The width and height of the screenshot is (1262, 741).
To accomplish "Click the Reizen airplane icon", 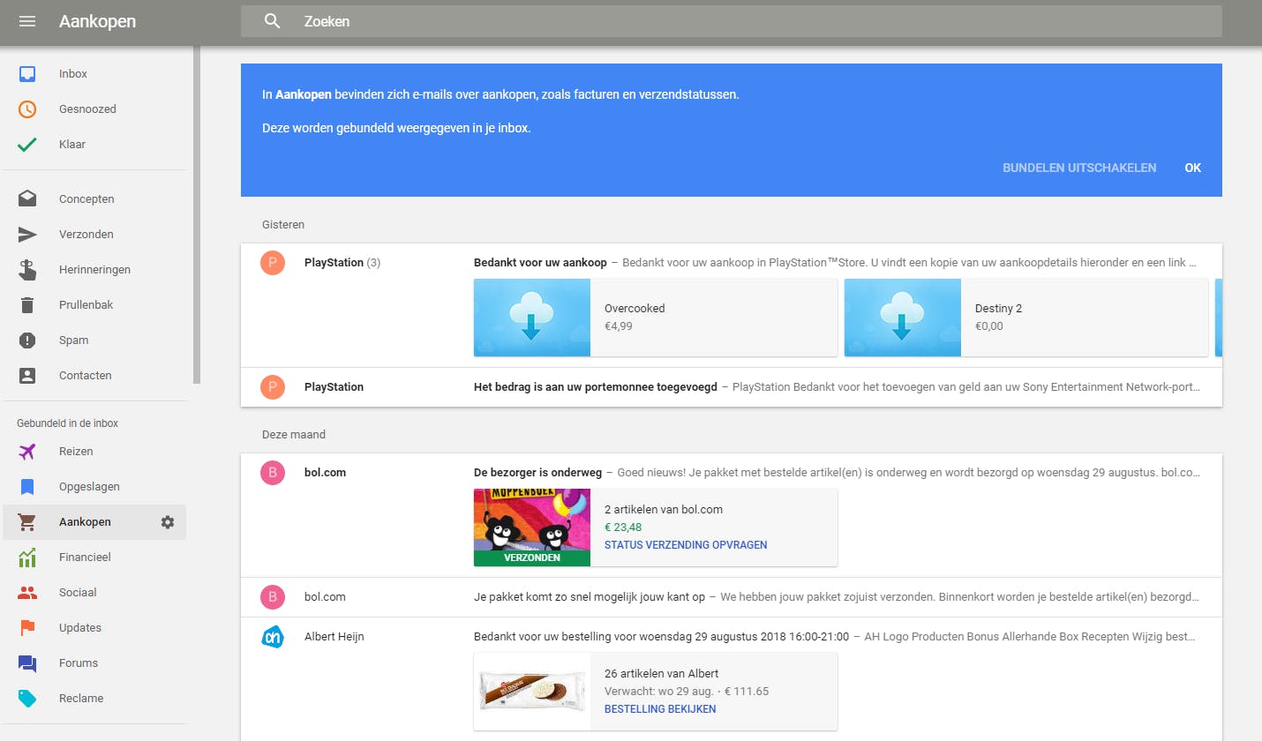I will point(27,452).
